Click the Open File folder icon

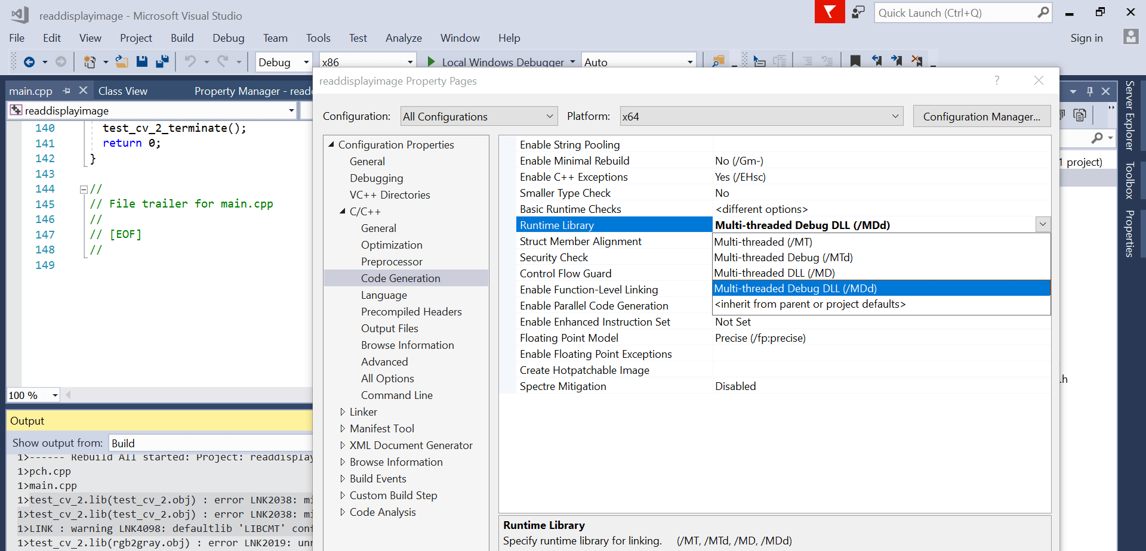click(x=122, y=61)
